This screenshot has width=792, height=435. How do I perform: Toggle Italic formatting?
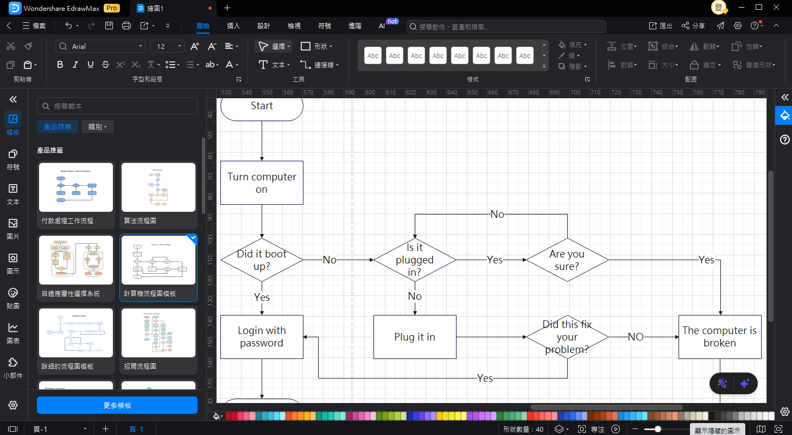coord(75,65)
